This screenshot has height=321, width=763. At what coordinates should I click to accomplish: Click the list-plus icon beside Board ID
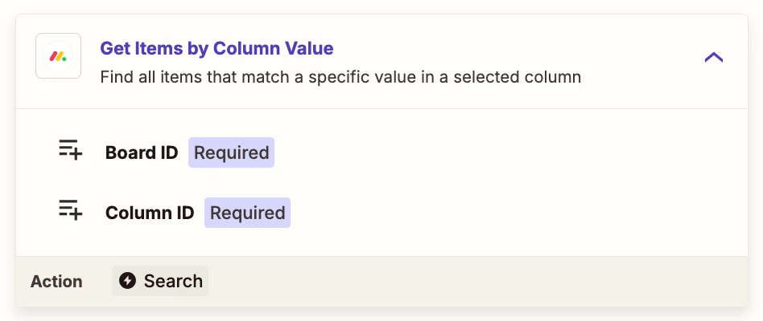pos(71,149)
